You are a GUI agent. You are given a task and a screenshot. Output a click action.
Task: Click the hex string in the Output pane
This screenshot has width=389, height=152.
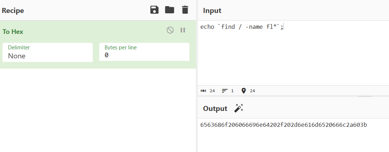point(283,125)
